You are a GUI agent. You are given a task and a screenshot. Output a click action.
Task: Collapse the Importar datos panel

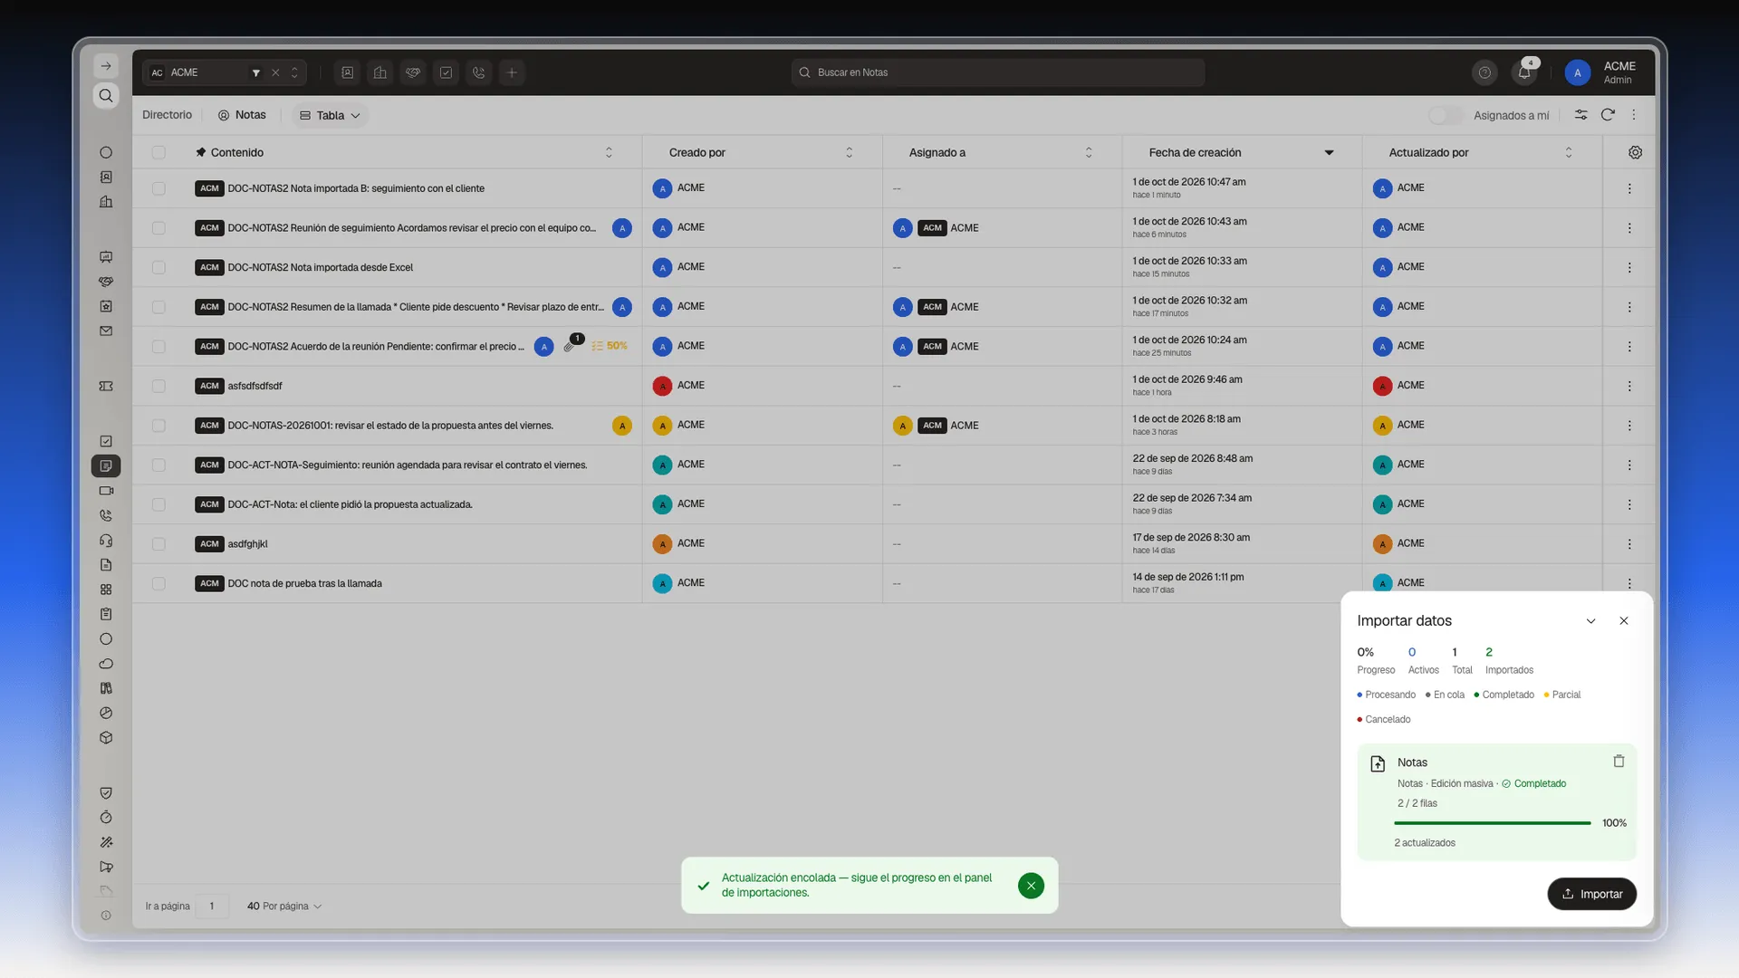click(1590, 621)
